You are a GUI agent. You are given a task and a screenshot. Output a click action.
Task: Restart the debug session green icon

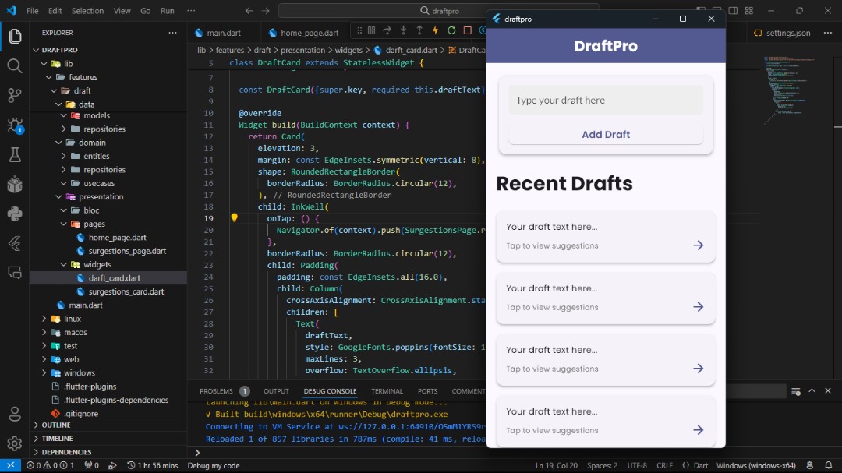(x=451, y=30)
